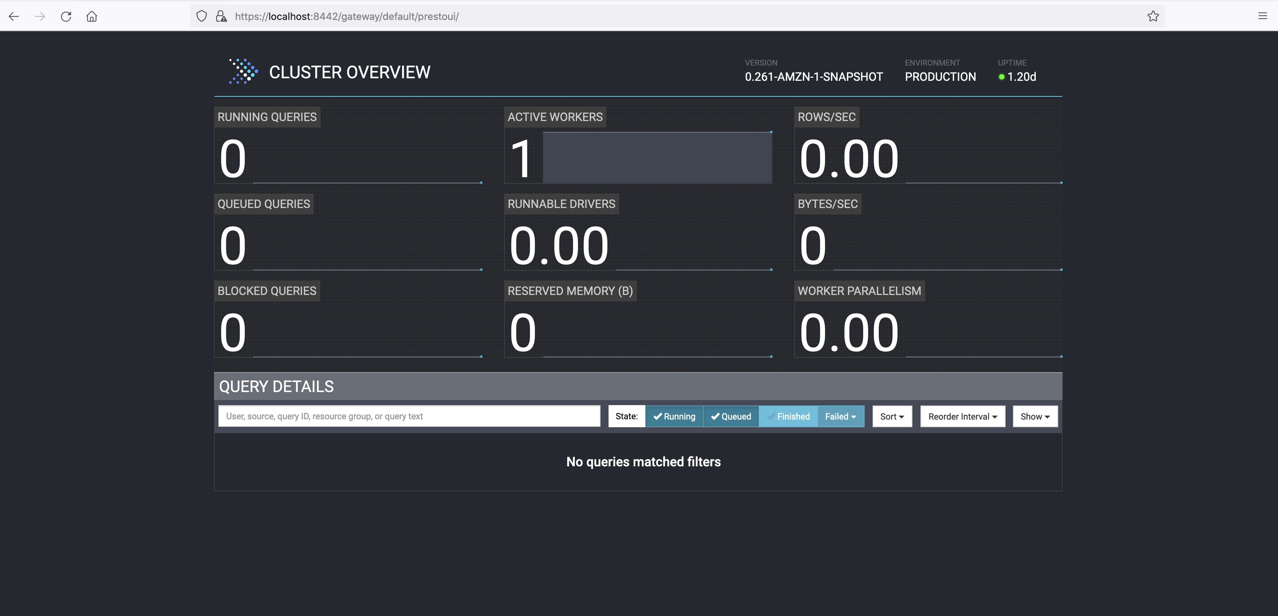Image resolution: width=1278 pixels, height=616 pixels.
Task: Go back using browser back arrow
Action: 14,16
